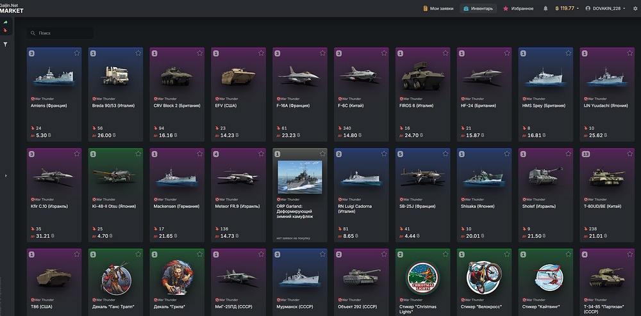641x316 pixels.
Task: Click the Shisaka ship icon
Action: point(483,178)
